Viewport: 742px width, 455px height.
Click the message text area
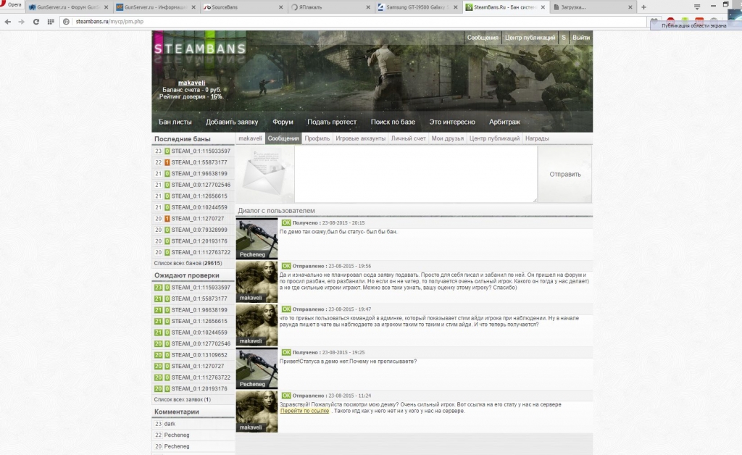pyautogui.click(x=416, y=174)
